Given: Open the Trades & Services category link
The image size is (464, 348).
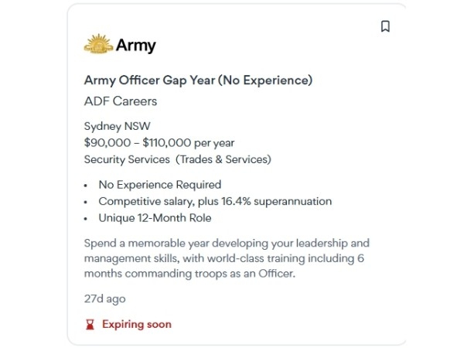Looking at the screenshot, I should click(223, 159).
